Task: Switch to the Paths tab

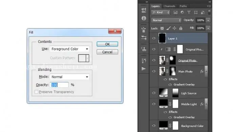Action: pyautogui.click(x=183, y=6)
